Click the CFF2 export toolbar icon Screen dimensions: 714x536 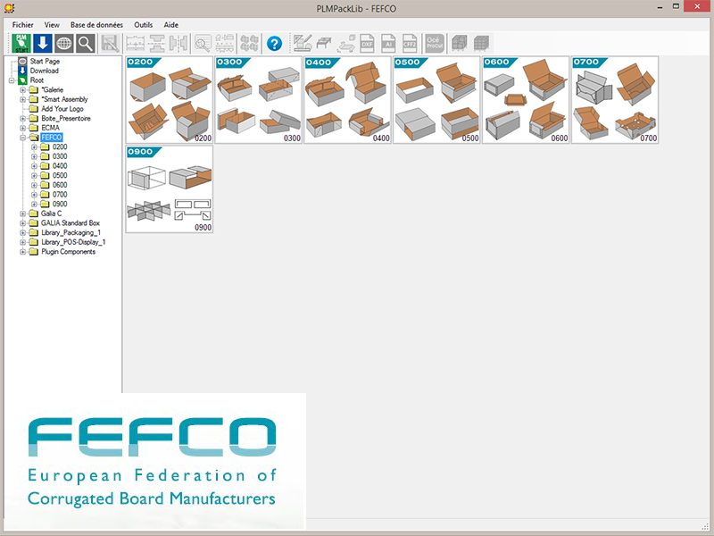(x=410, y=43)
